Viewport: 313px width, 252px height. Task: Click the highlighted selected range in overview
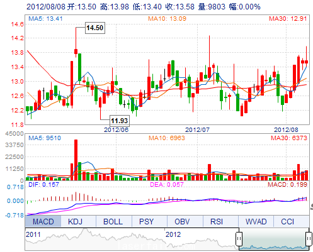coord(274,239)
